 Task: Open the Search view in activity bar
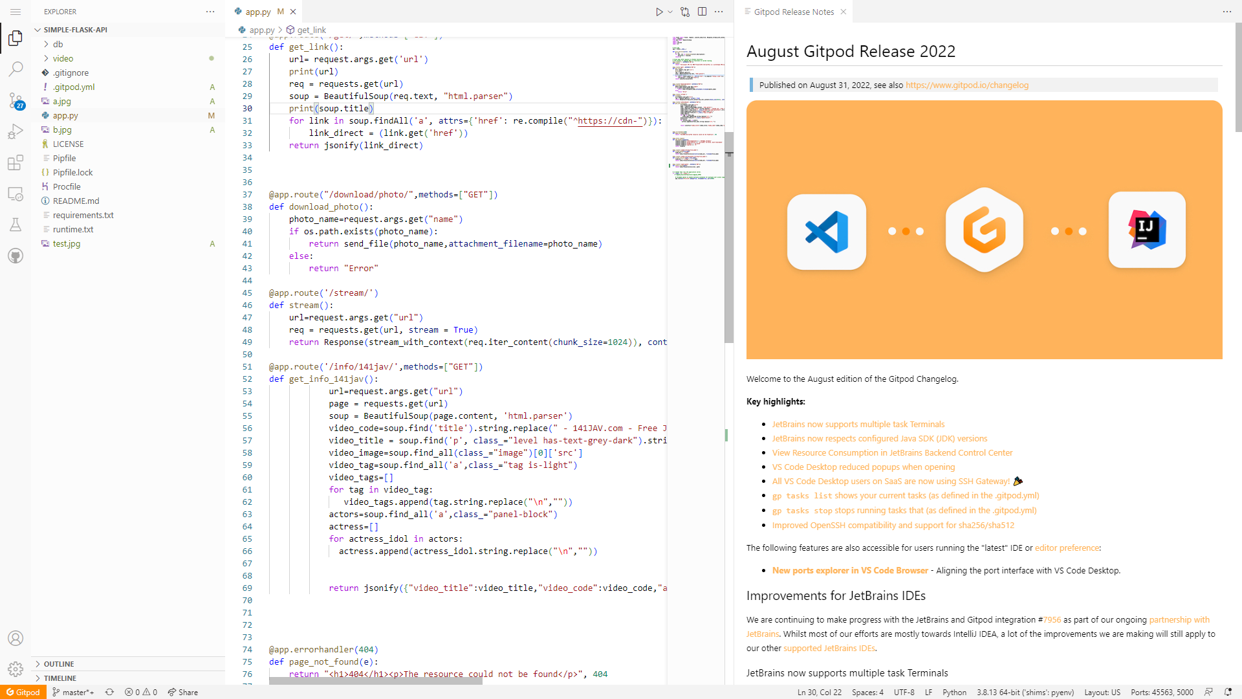tap(16, 69)
